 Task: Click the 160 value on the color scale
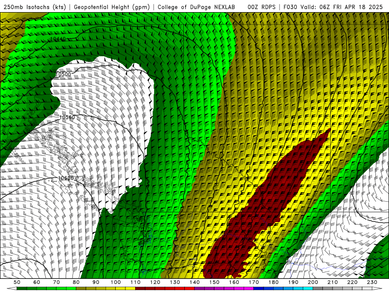click(234, 282)
